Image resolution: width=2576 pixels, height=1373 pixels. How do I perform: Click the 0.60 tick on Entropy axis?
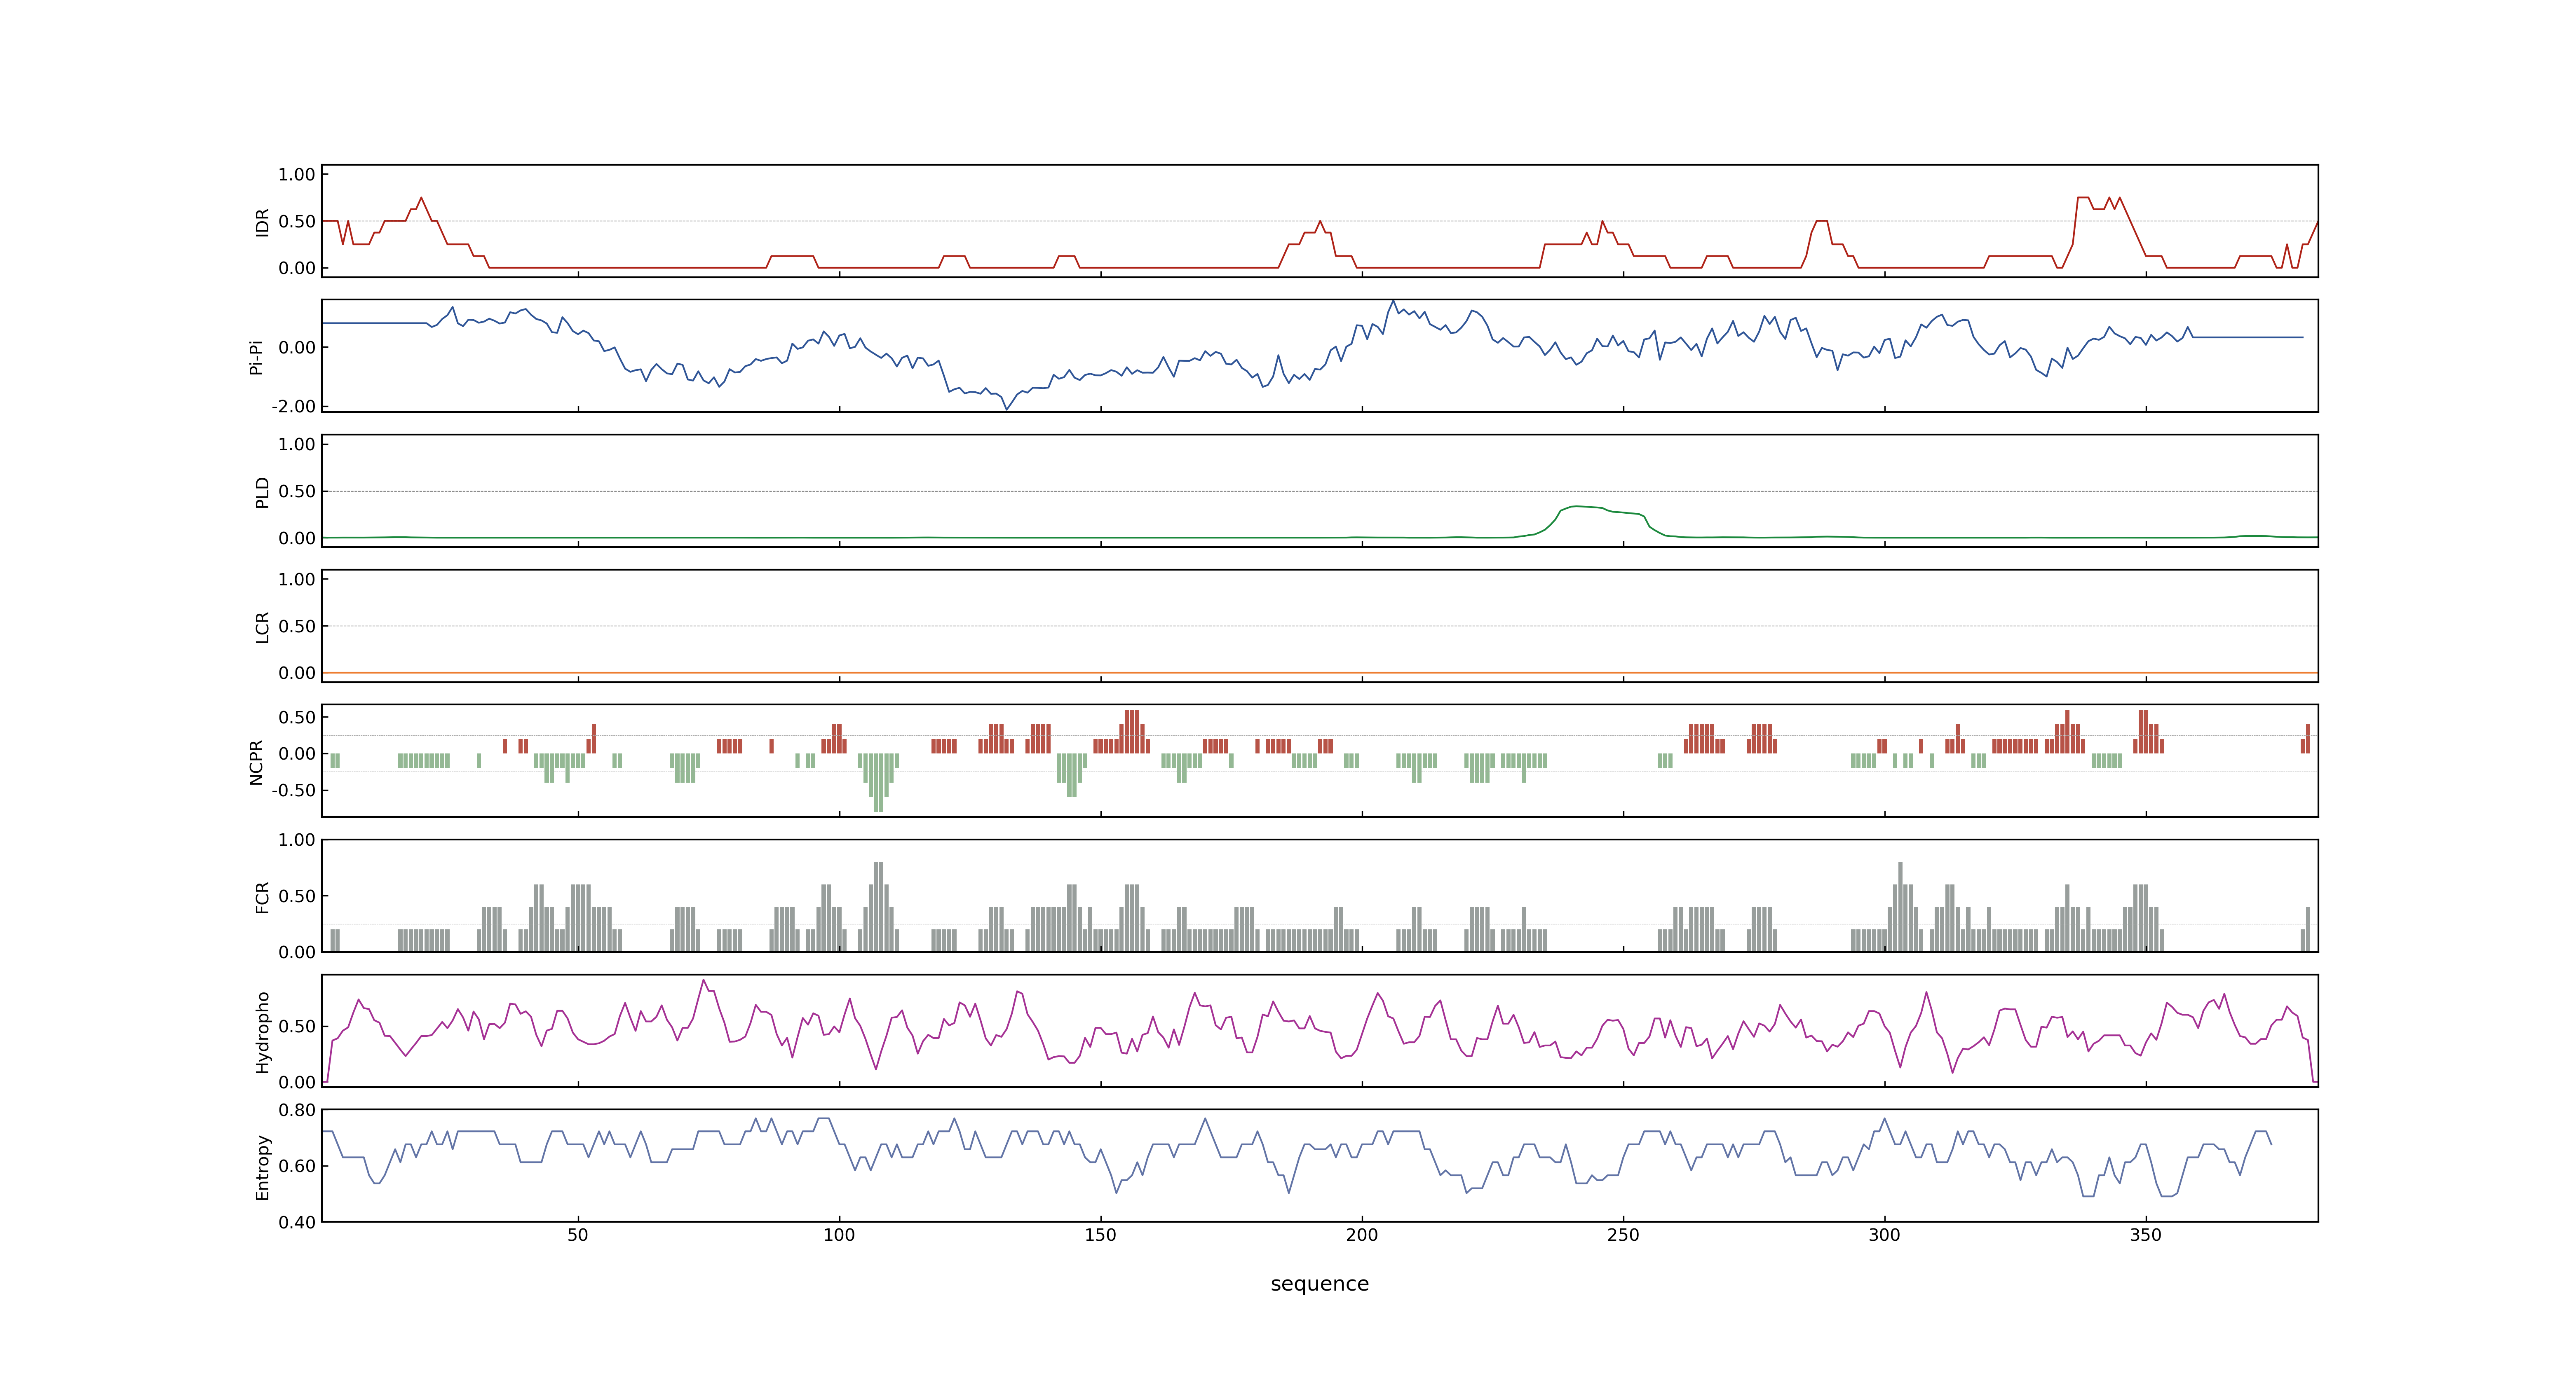point(297,1166)
